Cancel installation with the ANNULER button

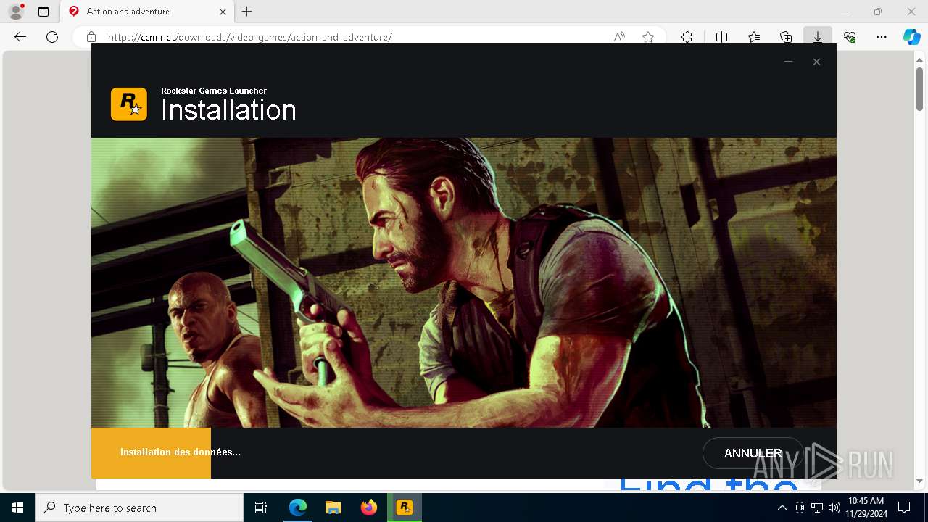[753, 453]
